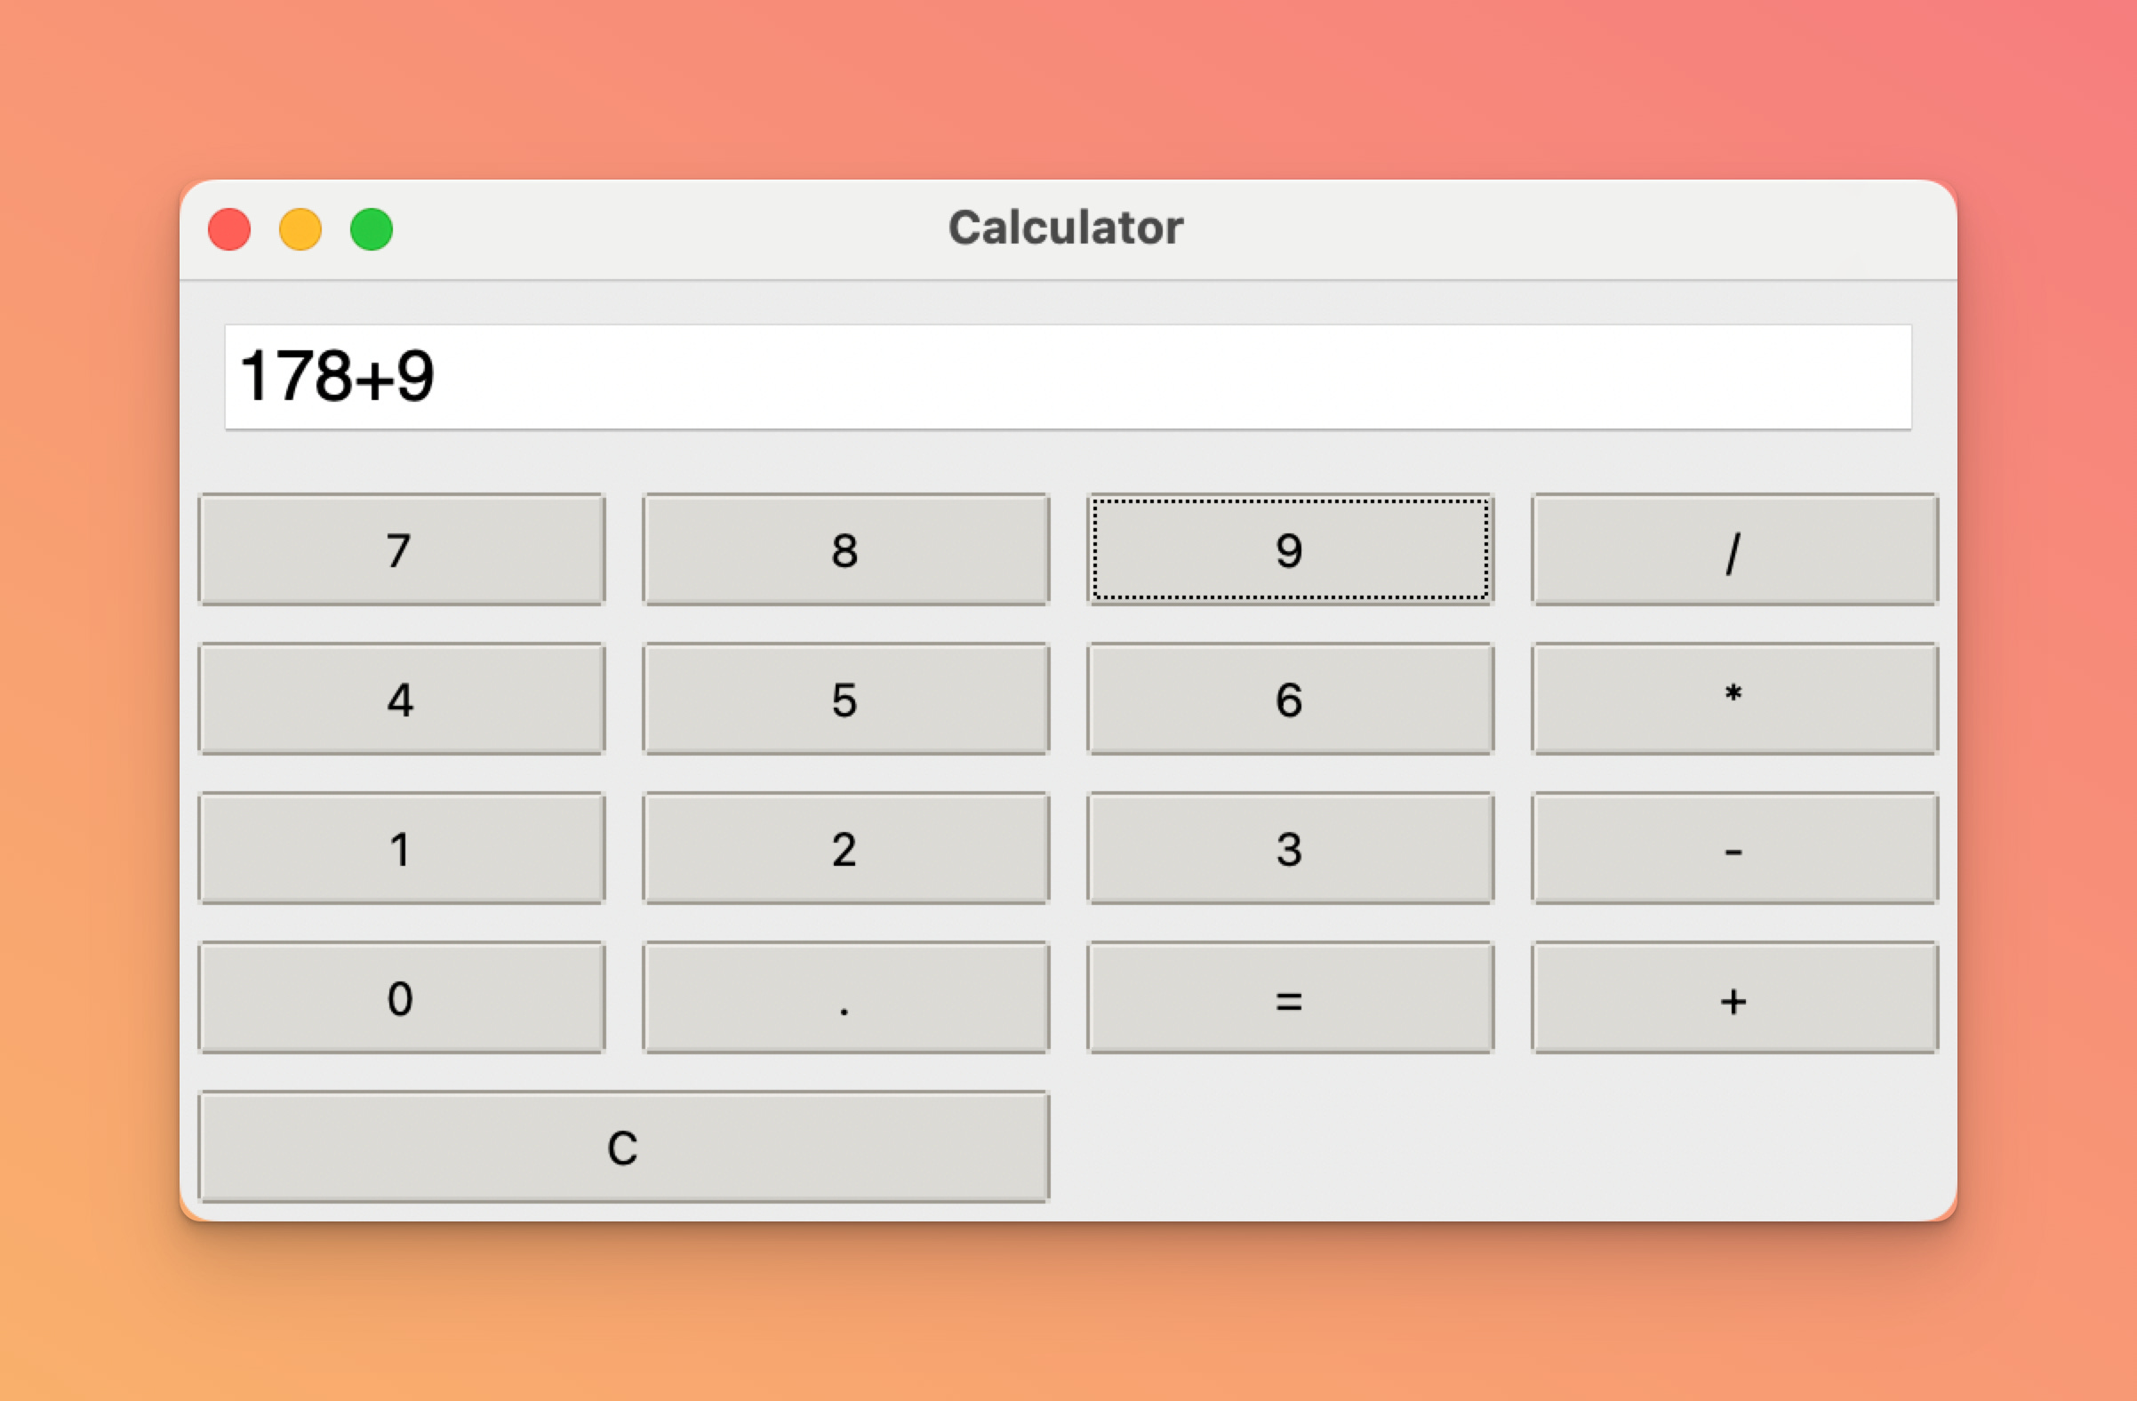Select the minus (-) operator
This screenshot has width=2137, height=1401.
click(x=1733, y=848)
